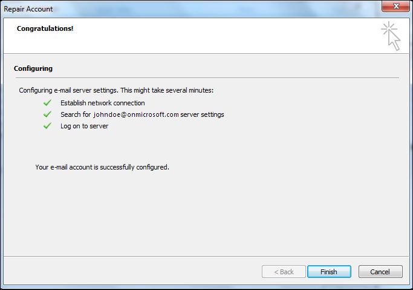Click the divider line under Configuring heading

pos(206,77)
